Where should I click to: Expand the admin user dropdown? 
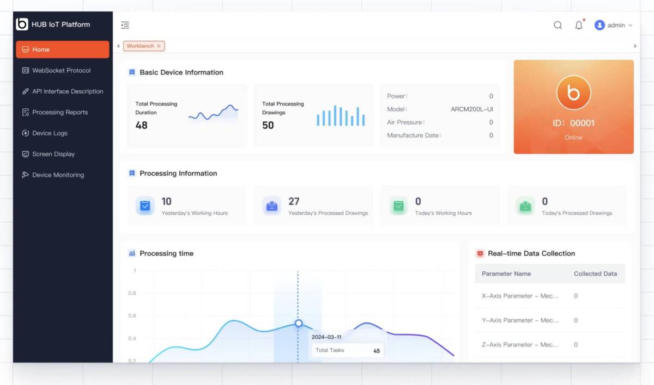point(631,26)
